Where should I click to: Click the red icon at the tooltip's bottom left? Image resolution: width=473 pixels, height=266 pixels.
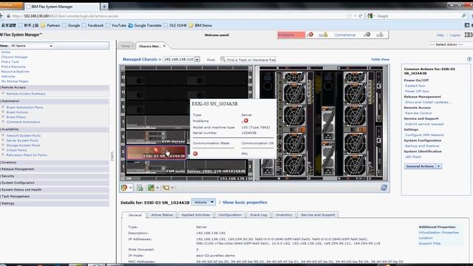tap(195, 154)
